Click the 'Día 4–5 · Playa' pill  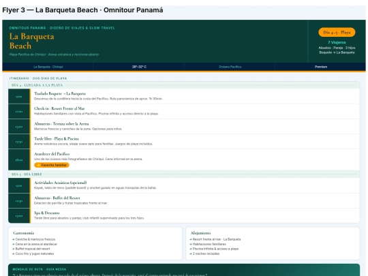(x=337, y=33)
